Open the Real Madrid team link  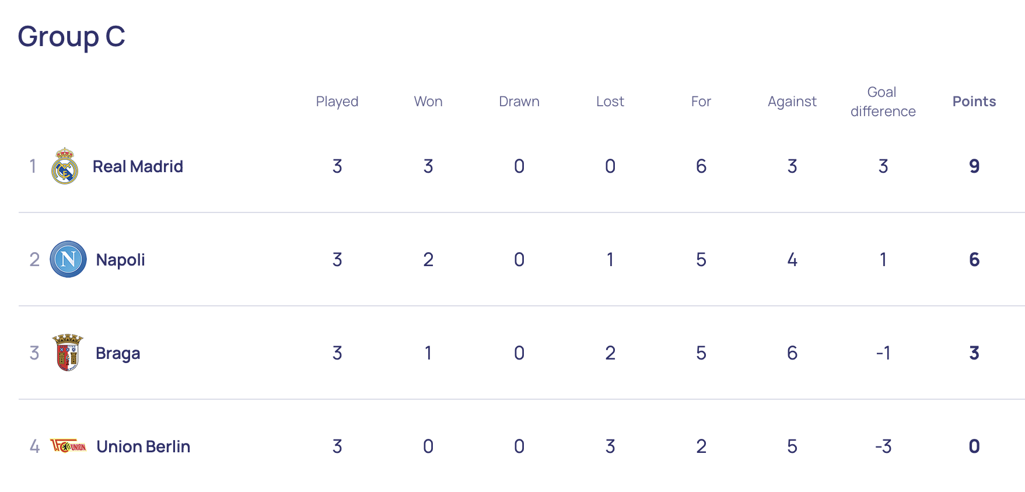138,167
